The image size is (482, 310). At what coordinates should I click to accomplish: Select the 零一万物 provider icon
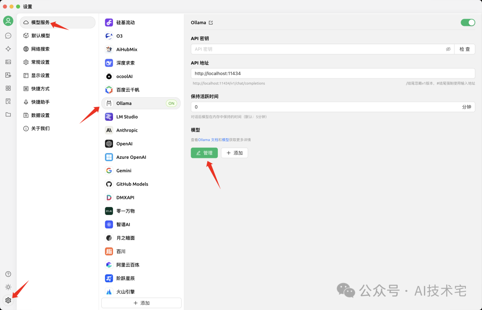pos(109,211)
